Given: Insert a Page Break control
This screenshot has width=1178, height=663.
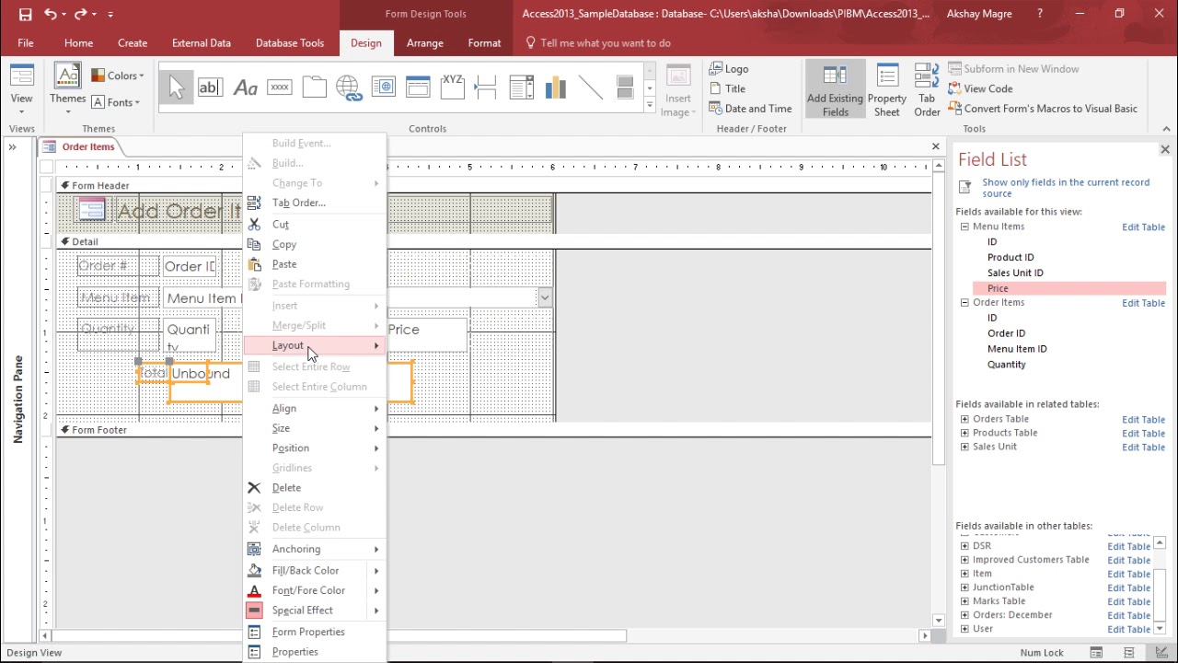Looking at the screenshot, I should click(x=486, y=87).
